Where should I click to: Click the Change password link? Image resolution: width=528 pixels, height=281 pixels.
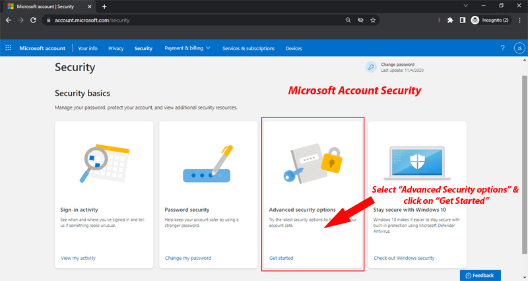pyautogui.click(x=398, y=64)
